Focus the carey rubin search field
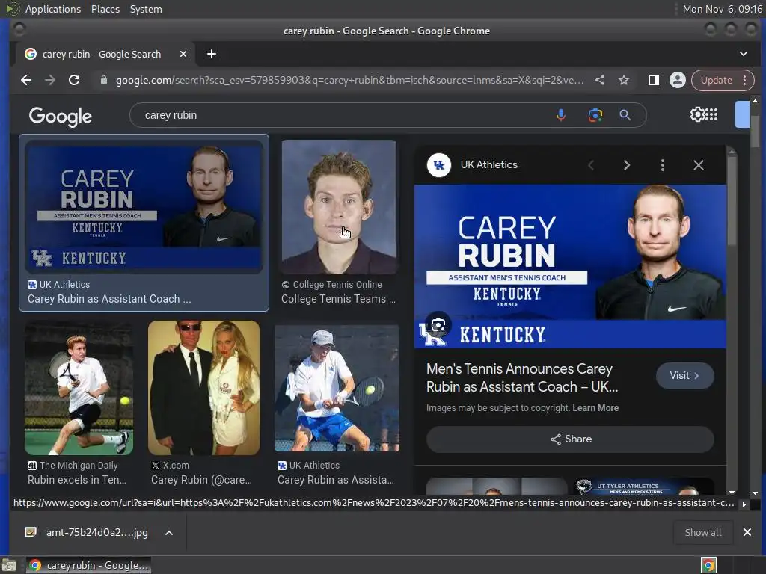Screen dimensions: 766x574 (342, 115)
